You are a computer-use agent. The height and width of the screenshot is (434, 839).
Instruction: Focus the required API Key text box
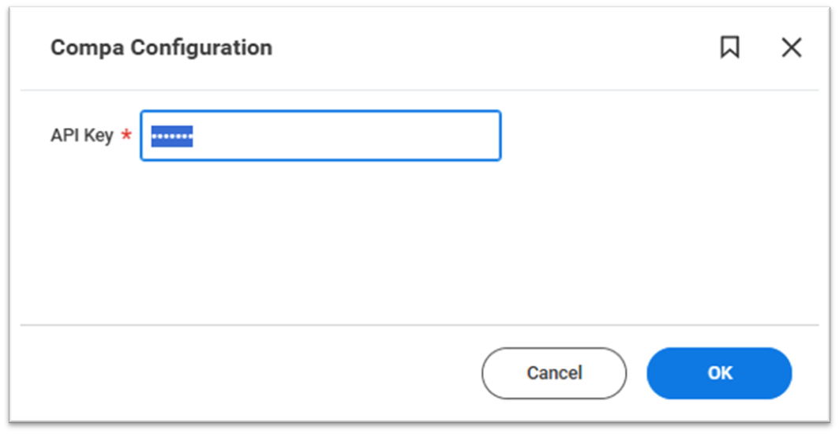tap(320, 136)
